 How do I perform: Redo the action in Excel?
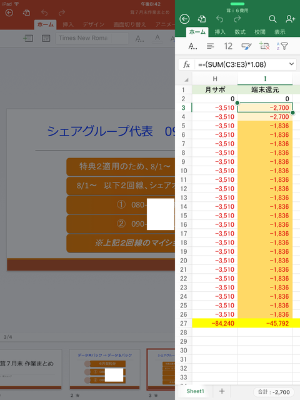point(237,19)
